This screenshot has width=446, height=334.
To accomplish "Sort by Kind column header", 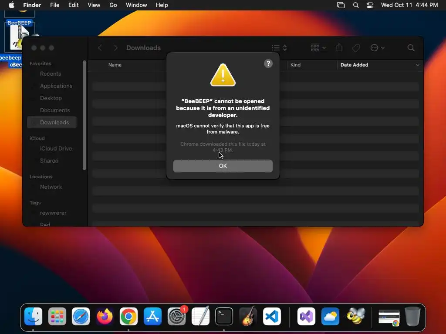I will click(295, 65).
